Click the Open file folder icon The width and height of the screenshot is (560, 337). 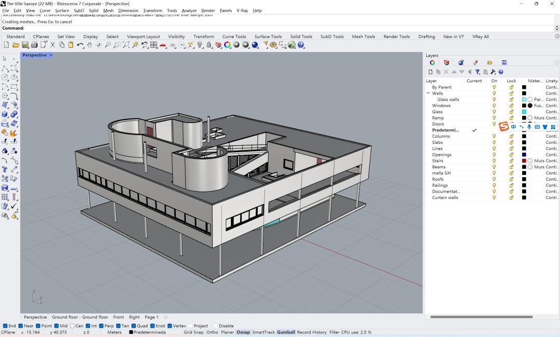coord(16,45)
